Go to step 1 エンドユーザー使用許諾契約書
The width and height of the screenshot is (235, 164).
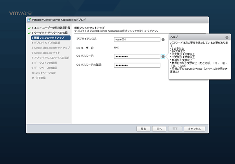[x=51, y=28]
